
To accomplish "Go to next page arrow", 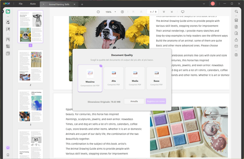I will click(164, 12).
